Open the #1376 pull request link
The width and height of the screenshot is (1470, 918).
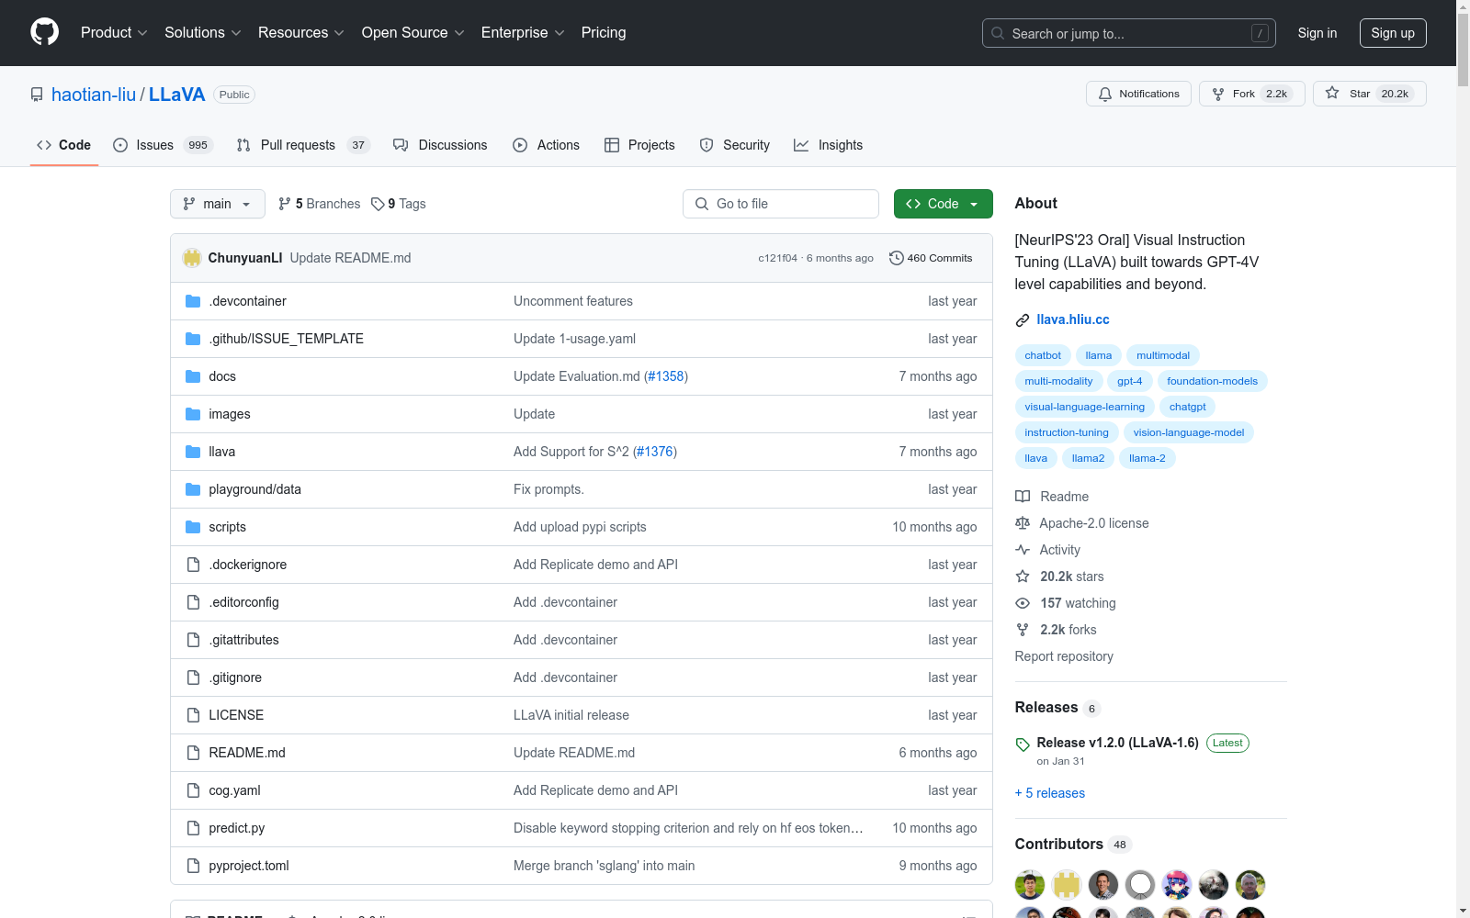point(655,452)
